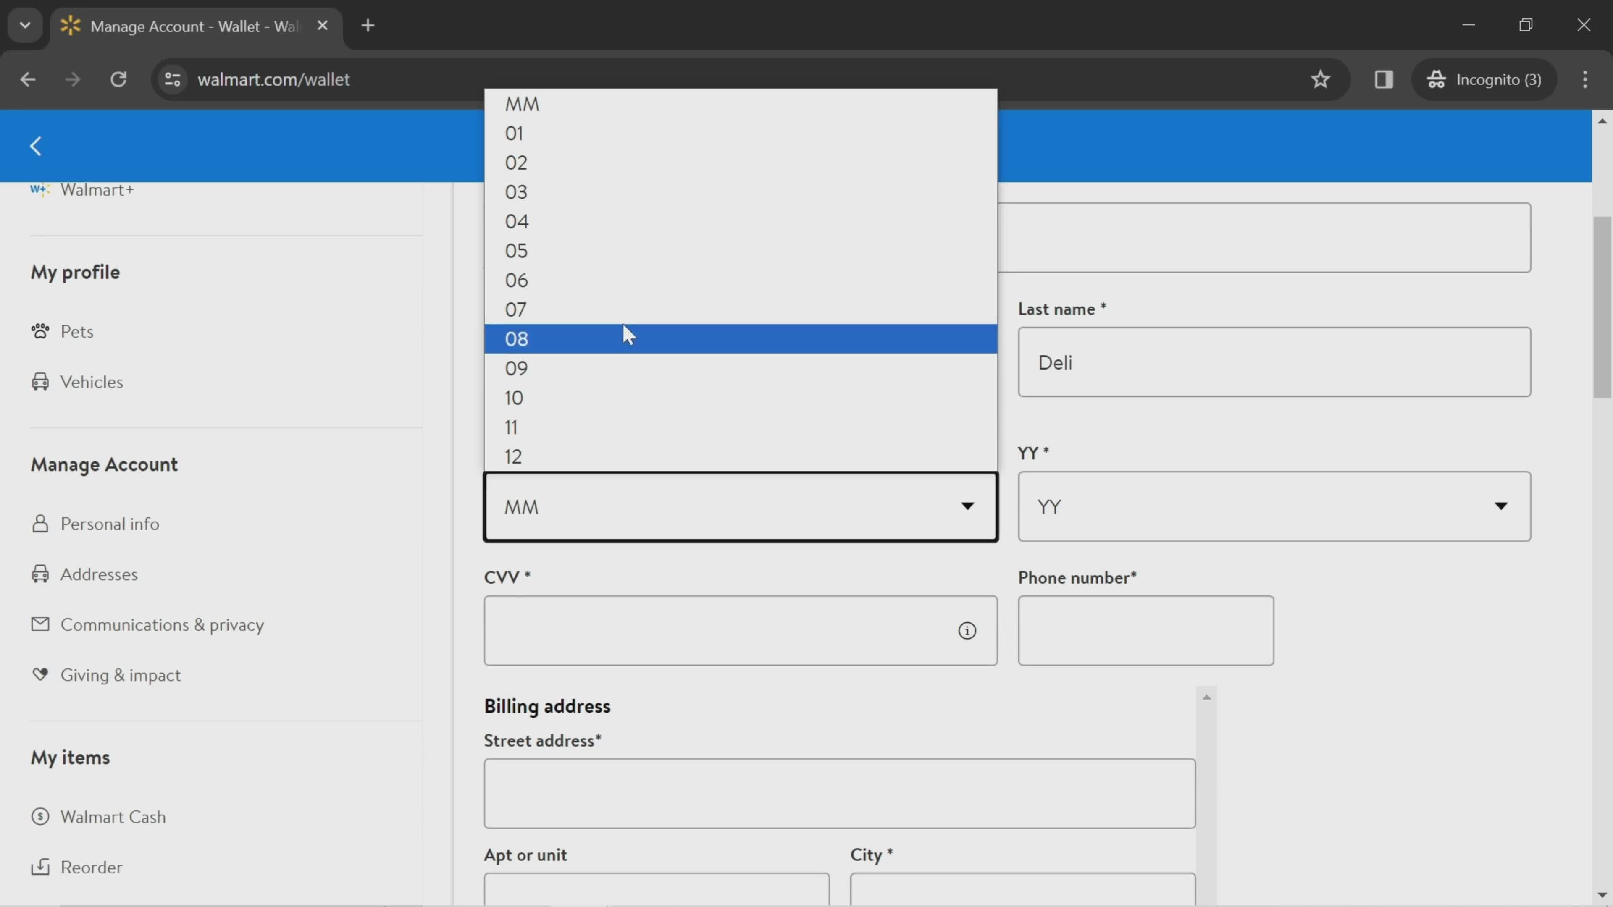Click the Phone number input field

[x=1146, y=630]
